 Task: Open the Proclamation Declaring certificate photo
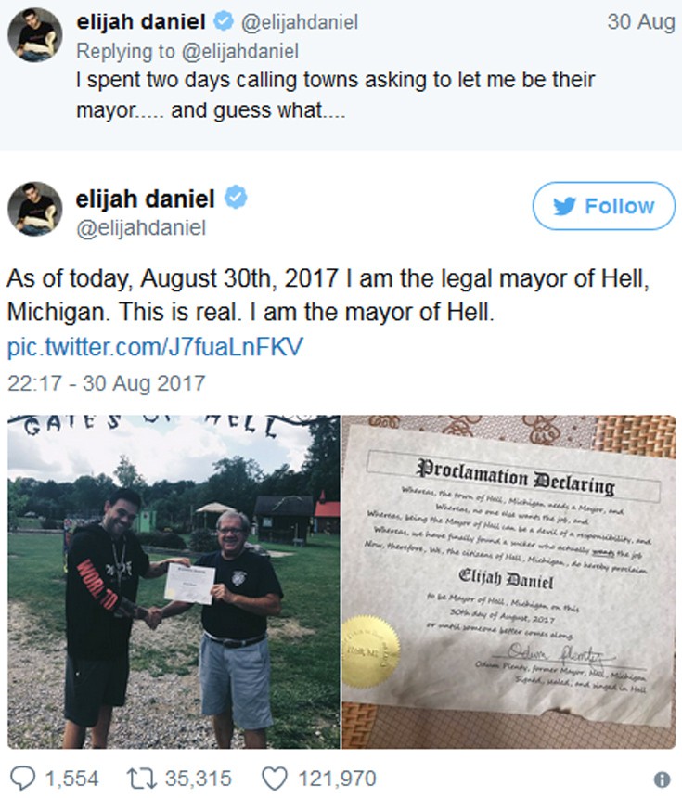[x=509, y=582]
